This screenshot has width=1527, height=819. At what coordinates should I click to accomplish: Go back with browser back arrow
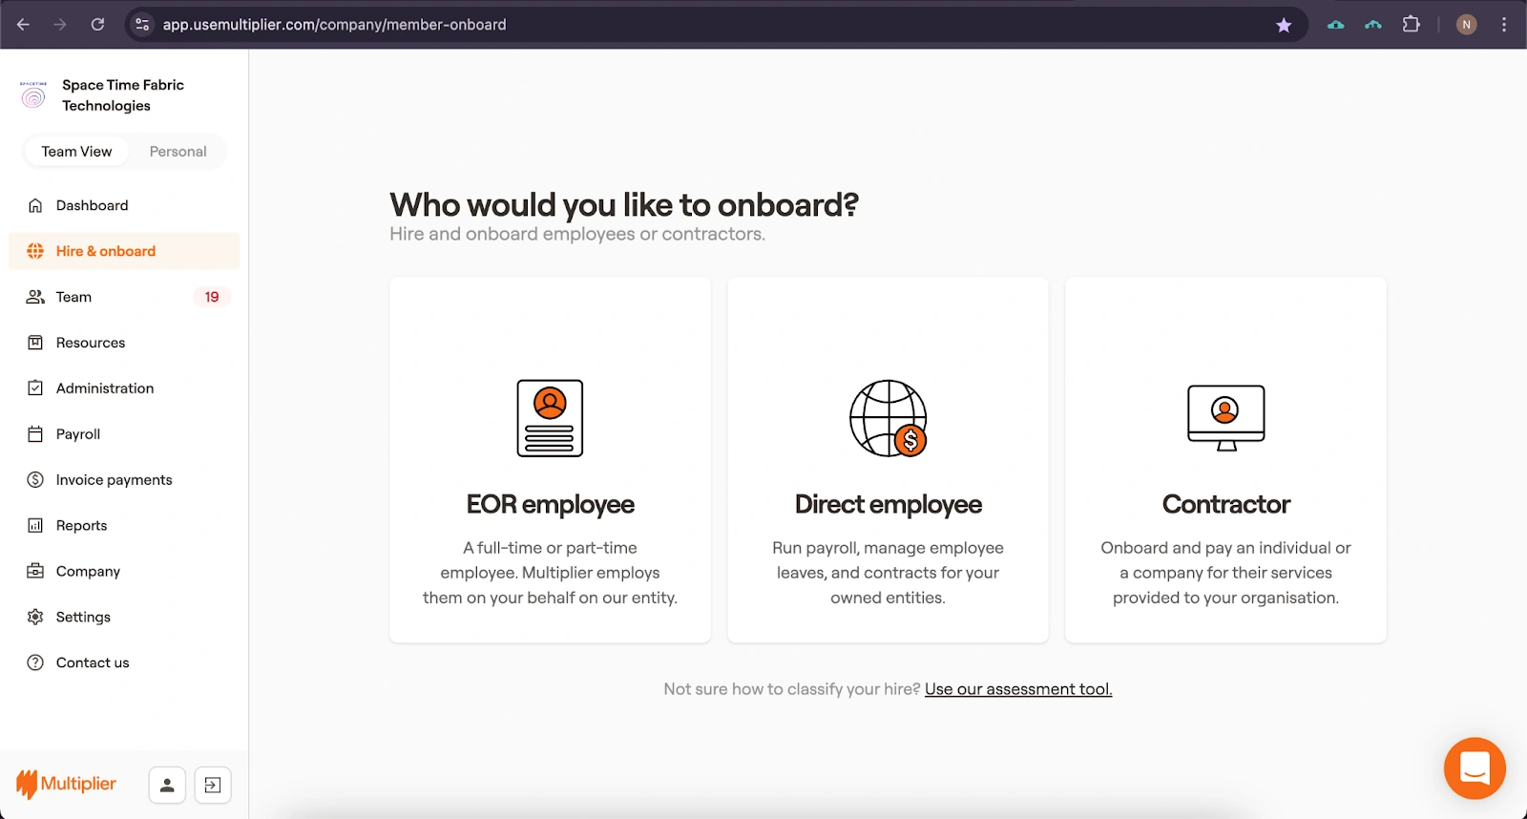click(x=23, y=25)
